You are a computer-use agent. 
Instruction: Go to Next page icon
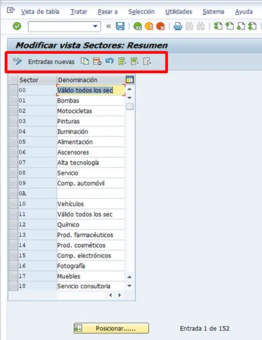[x=241, y=26]
